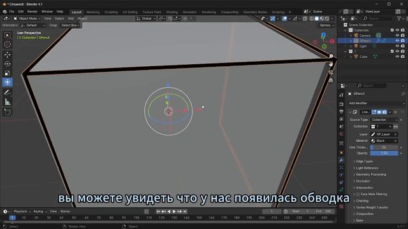Toggle modifier show in render camera icon
Image resolution: width=408 pixels, height=229 pixels.
(x=384, y=112)
